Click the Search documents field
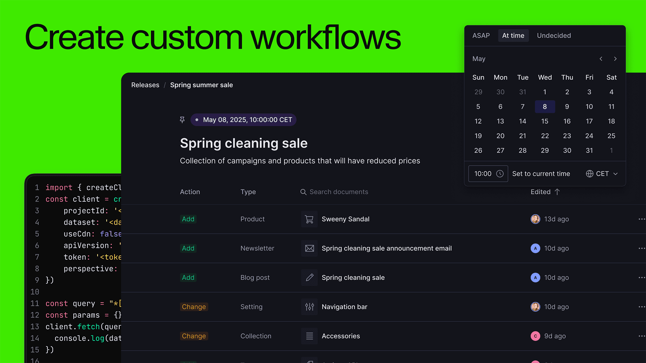This screenshot has width=646, height=363. tap(339, 192)
